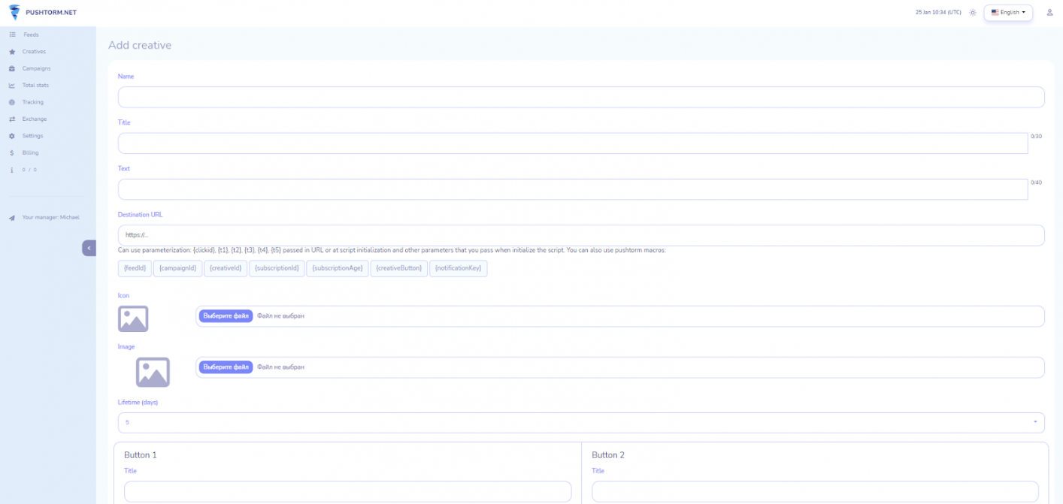Screen dimensions: 1063x504
Task: Choose a file for the Image upload
Action: click(226, 367)
